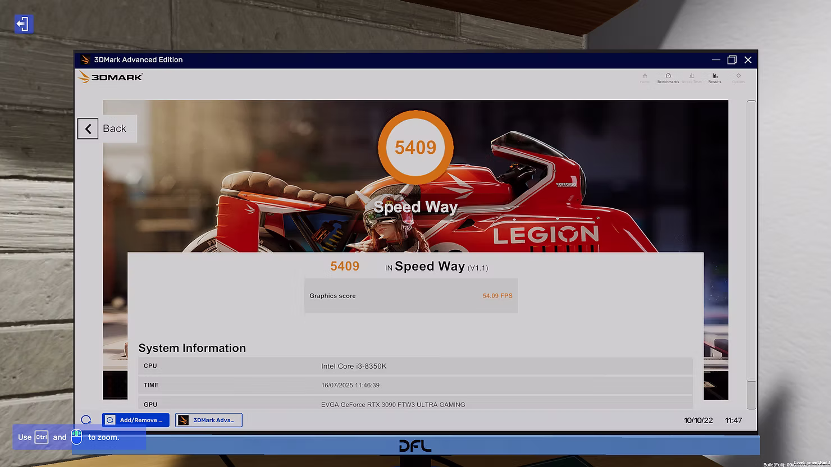Screen dimensions: 831x467
Task: Switch to Add/Remove taskbar program
Action: point(135,420)
